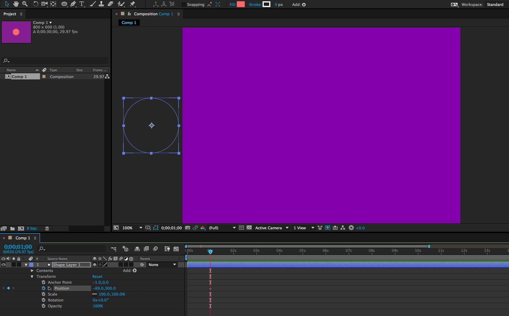Expand the Contents group
The height and width of the screenshot is (316, 509).
tap(32, 271)
